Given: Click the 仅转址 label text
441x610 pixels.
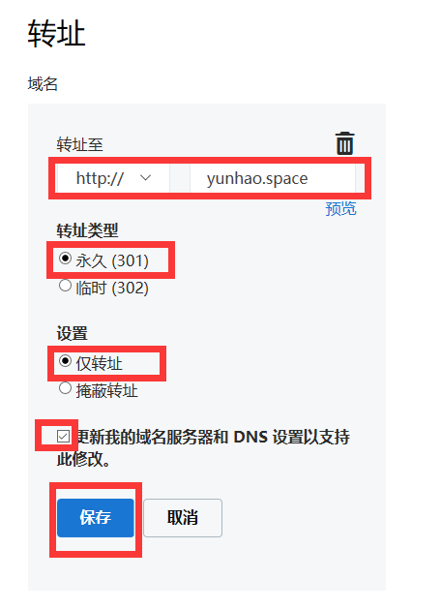Looking at the screenshot, I should point(99,363).
